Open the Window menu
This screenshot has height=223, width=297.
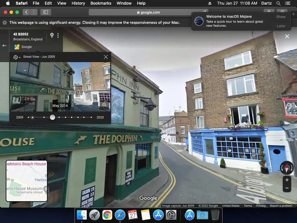[124, 3]
